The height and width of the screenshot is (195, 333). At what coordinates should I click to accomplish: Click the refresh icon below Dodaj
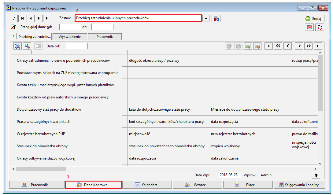point(320,27)
